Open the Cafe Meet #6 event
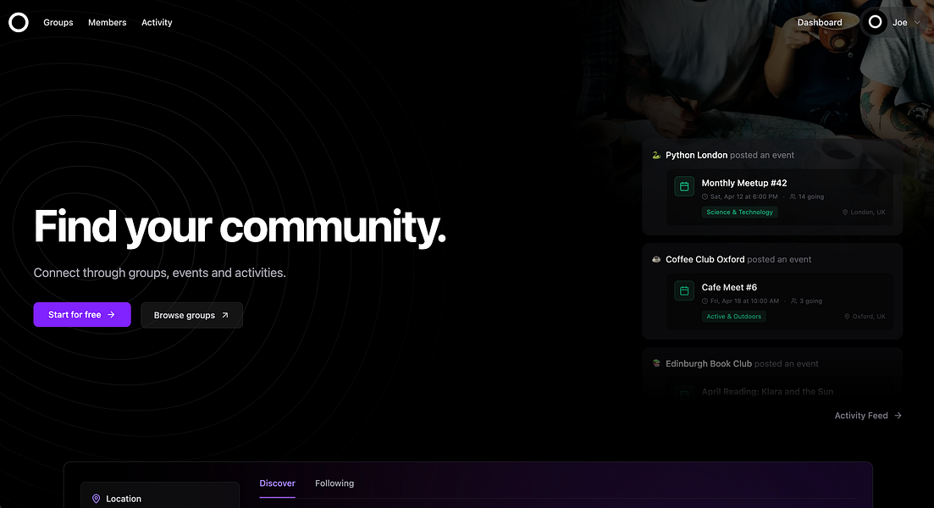Image resolution: width=934 pixels, height=508 pixels. pyautogui.click(x=729, y=287)
